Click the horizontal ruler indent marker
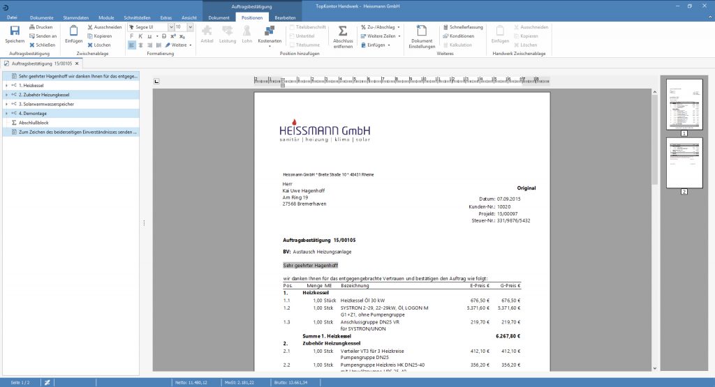715x387 pixels. click(282, 83)
